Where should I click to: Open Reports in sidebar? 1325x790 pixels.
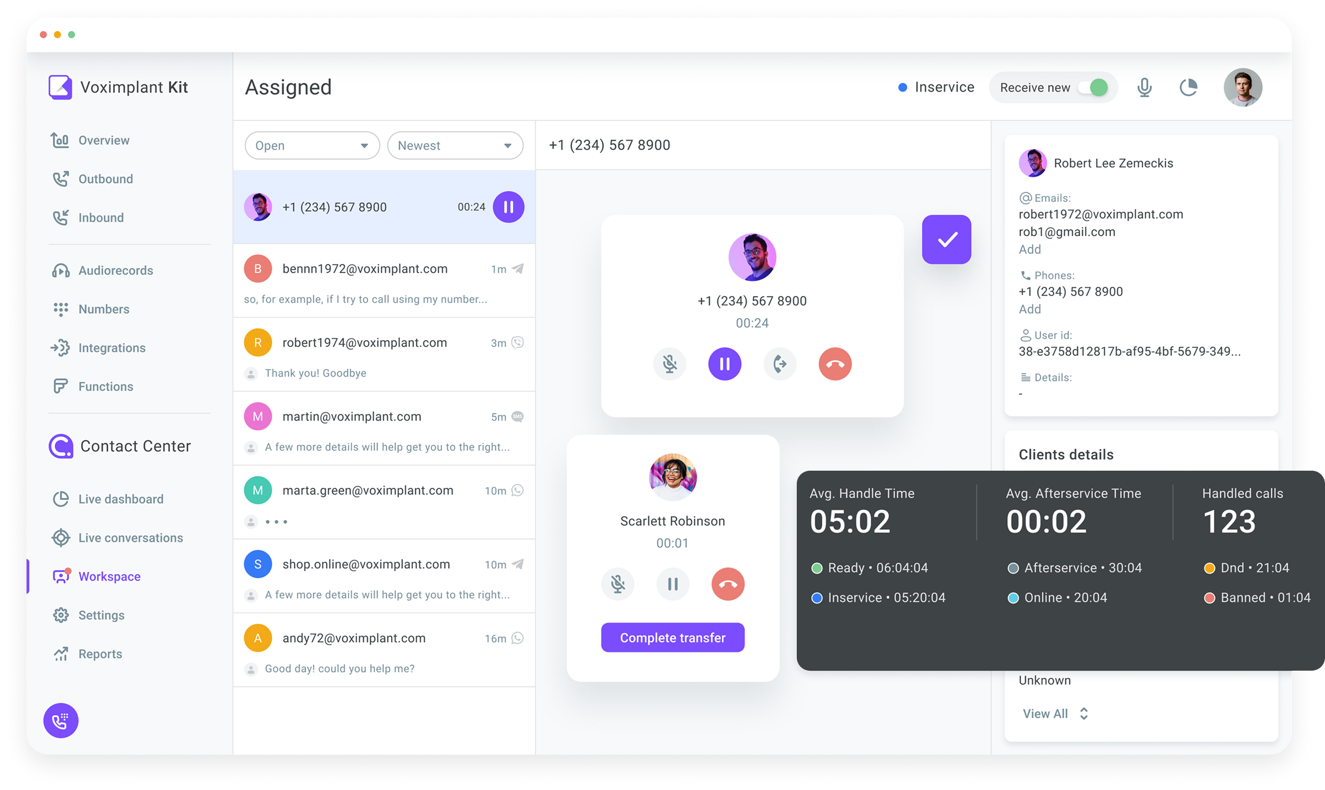tap(87, 654)
